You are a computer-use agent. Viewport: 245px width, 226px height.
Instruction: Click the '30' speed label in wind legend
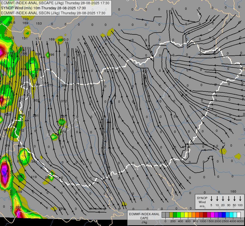point(228,205)
